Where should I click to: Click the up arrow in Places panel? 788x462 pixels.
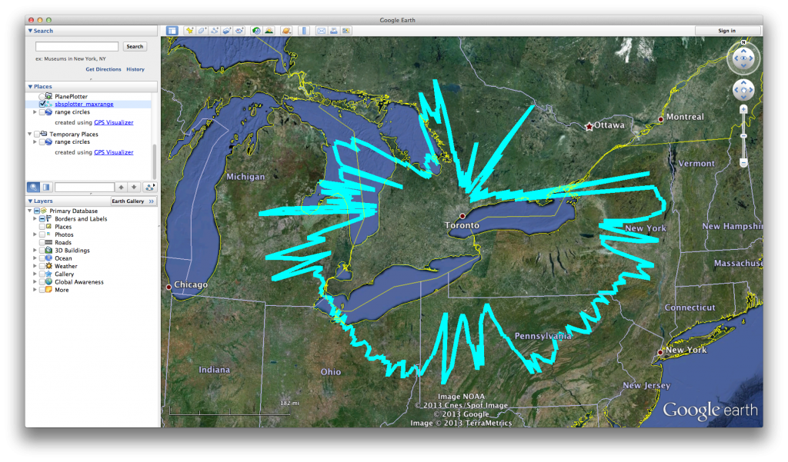(x=121, y=188)
